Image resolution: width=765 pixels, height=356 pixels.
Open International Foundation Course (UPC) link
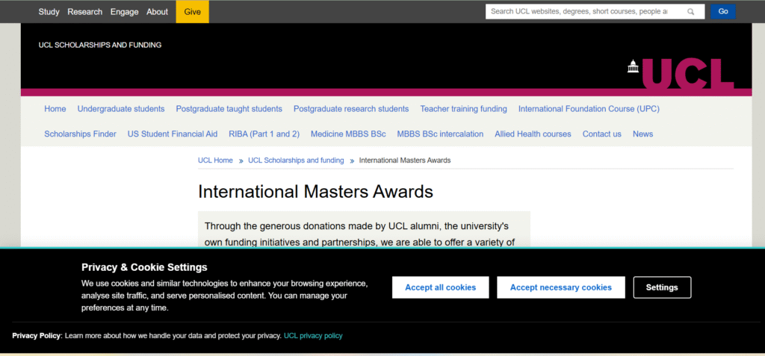click(x=589, y=109)
